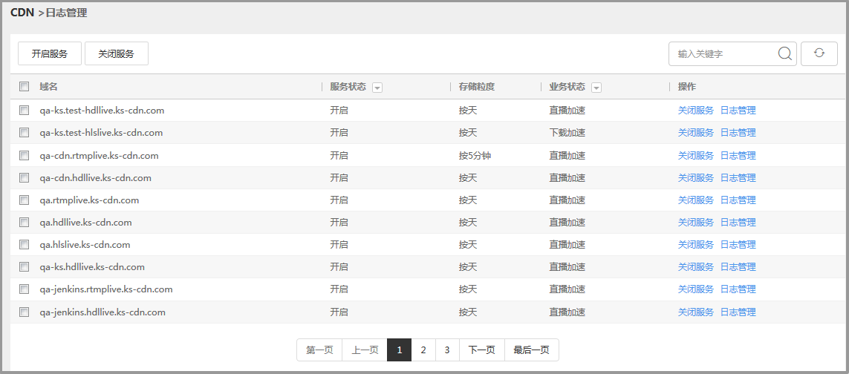849x374 pixels.
Task: Open 日志管理 for qa-rtmplive.ks-cdn.com
Action: point(738,200)
